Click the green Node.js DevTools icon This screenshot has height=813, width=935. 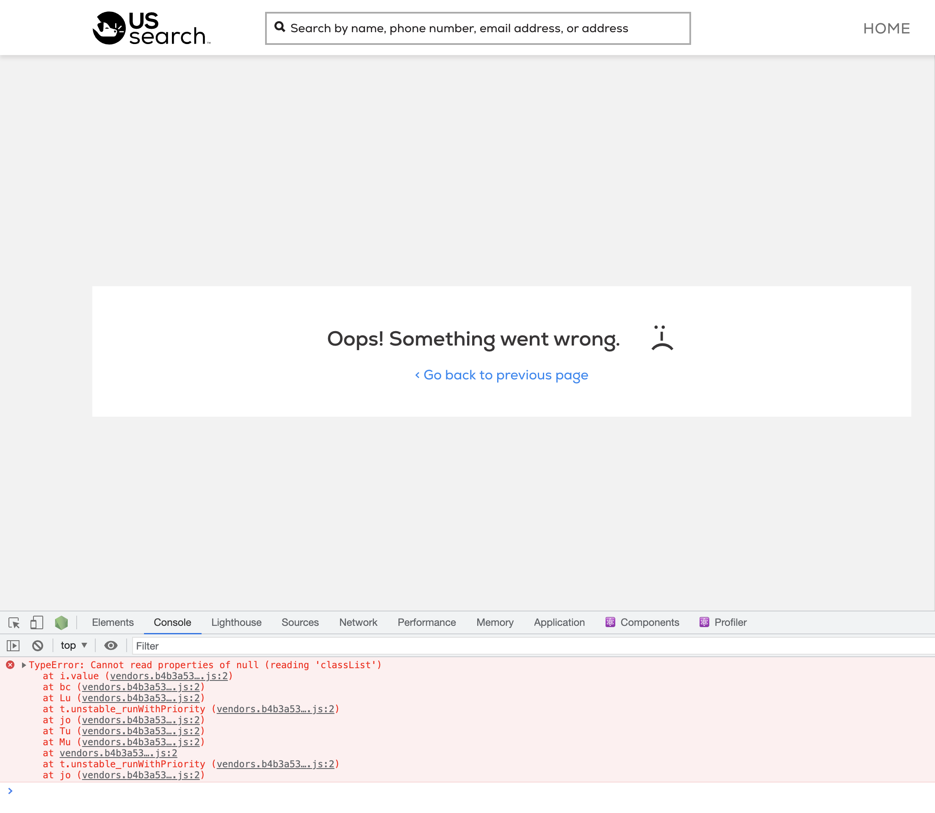[61, 622]
